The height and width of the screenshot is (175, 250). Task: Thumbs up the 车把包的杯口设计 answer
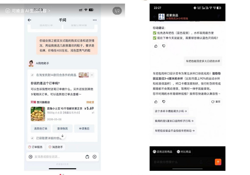tap(156, 102)
